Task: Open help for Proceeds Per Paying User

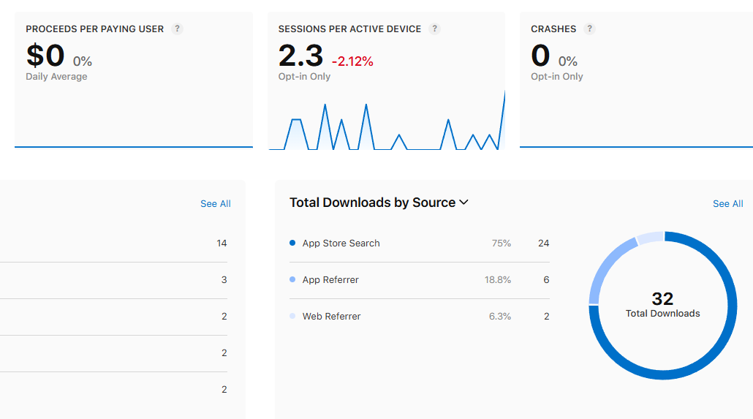Action: [x=177, y=29]
